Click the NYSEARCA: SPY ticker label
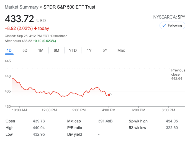Viewport: 190px width, 141px height. [x=169, y=17]
